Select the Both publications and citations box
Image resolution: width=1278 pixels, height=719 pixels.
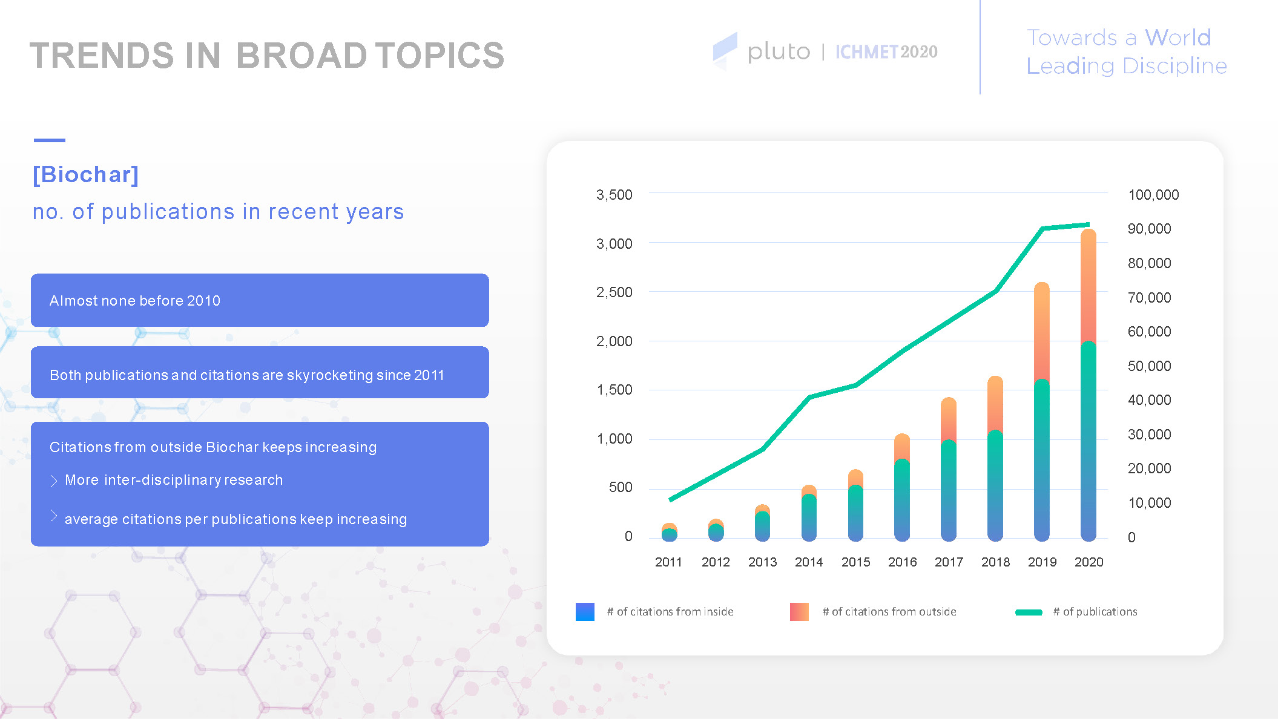pyautogui.click(x=260, y=373)
